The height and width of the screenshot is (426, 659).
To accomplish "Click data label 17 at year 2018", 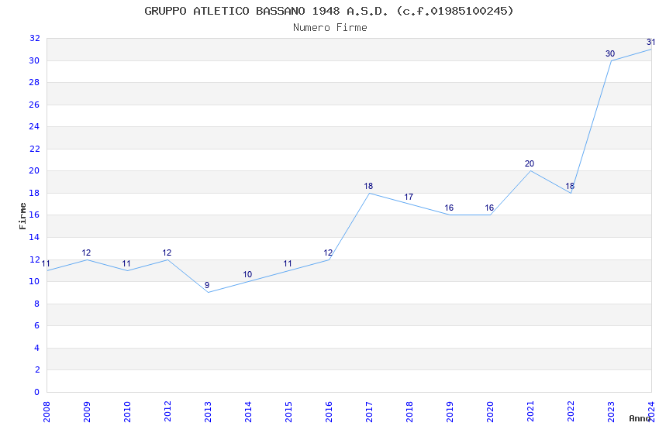I will [x=409, y=197].
